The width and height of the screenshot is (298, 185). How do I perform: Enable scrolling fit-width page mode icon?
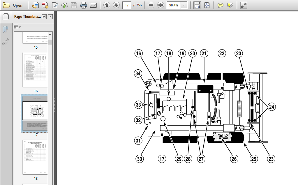tap(197, 5)
